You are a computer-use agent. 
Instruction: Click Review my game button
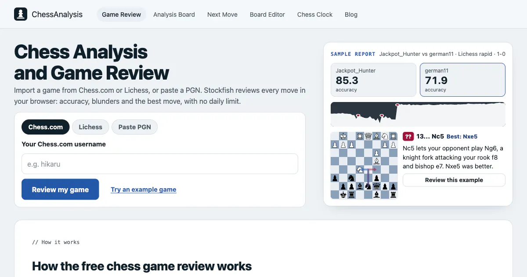pos(60,190)
